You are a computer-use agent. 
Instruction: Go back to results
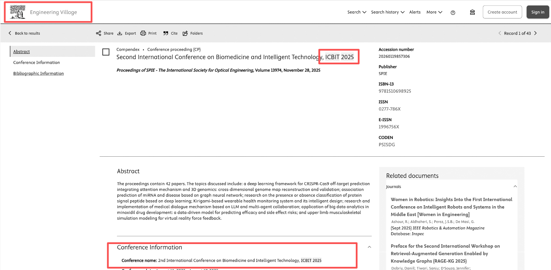tap(25, 33)
